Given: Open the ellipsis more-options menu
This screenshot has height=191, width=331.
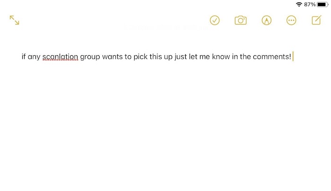Looking at the screenshot, I should coord(291,20).
